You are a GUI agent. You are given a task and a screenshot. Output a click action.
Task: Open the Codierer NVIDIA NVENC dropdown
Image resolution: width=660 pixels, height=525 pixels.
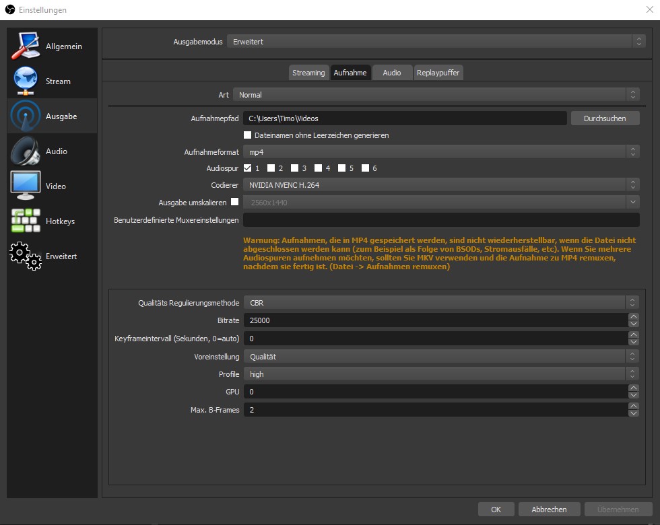(441, 184)
